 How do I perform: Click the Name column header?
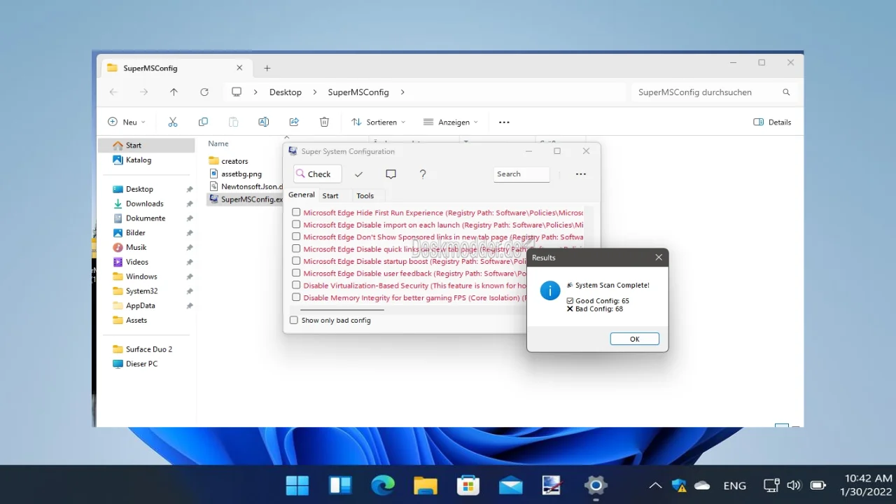(218, 143)
